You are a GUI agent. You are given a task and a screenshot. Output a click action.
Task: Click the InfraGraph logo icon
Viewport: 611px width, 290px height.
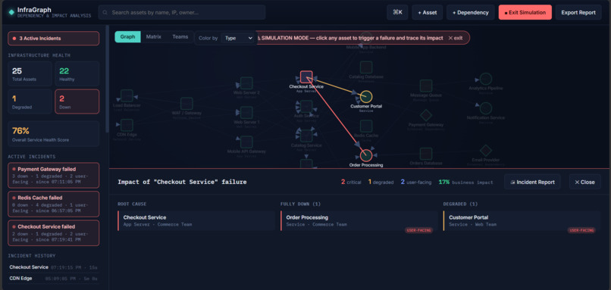tap(11, 12)
